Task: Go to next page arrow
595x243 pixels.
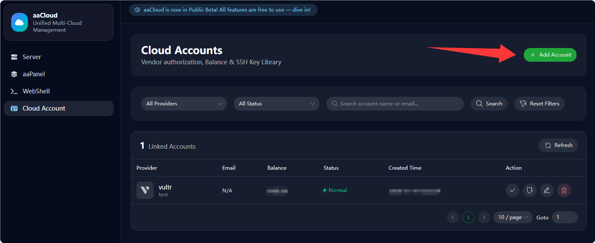Action: point(484,217)
